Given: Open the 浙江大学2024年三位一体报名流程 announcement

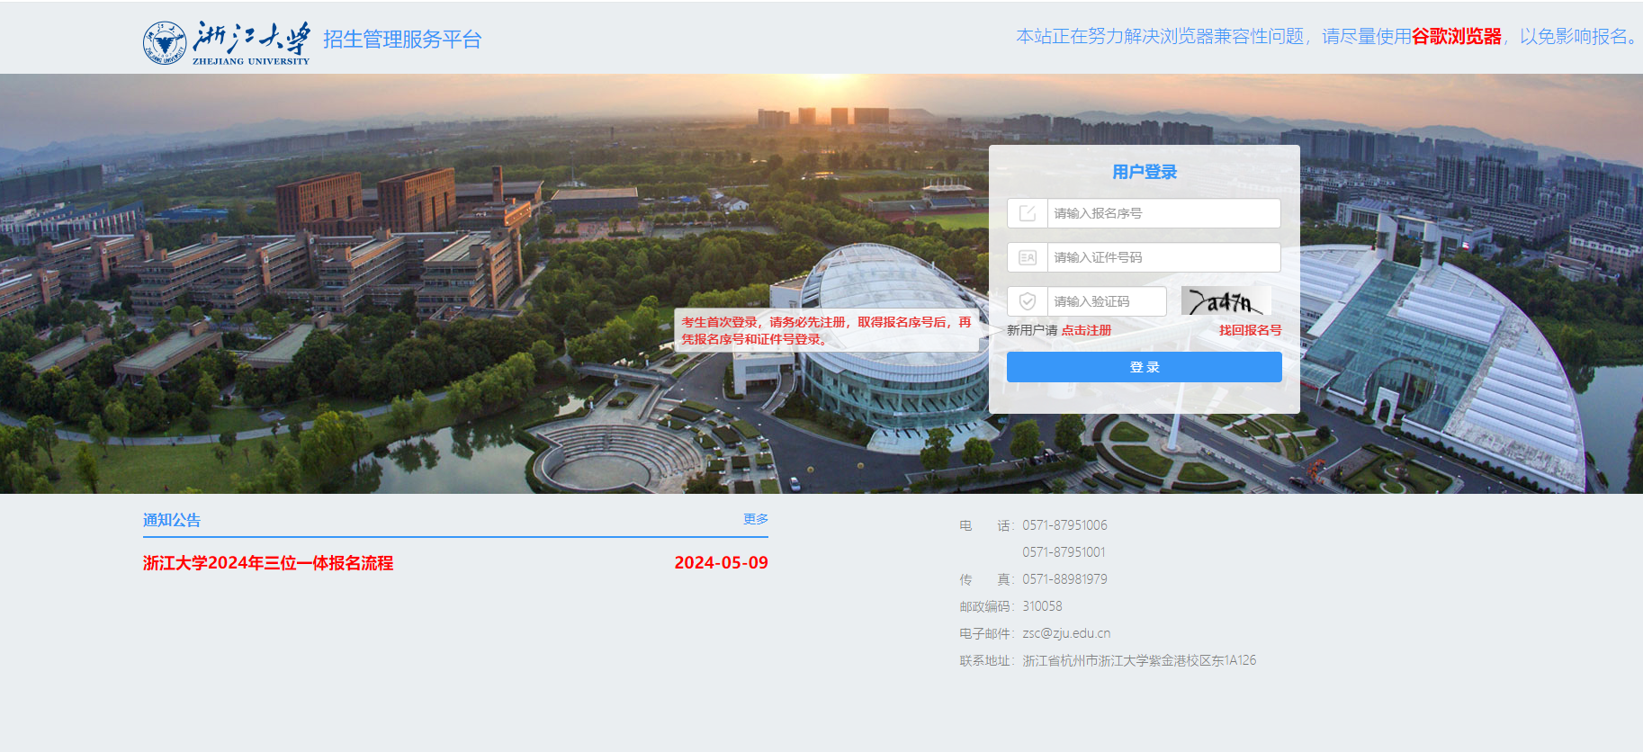Looking at the screenshot, I should pos(268,563).
